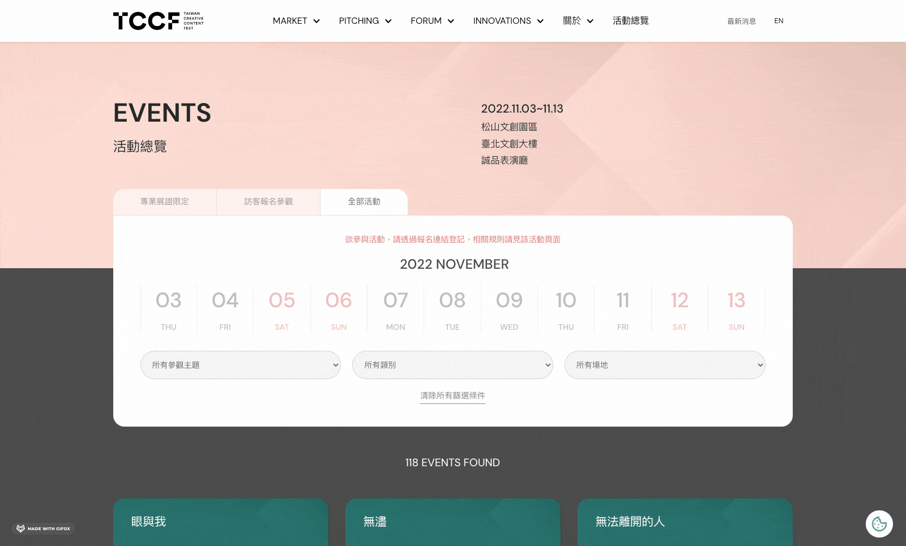This screenshot has width=906, height=546.
Task: Select date 04 FRI
Action: 225,309
